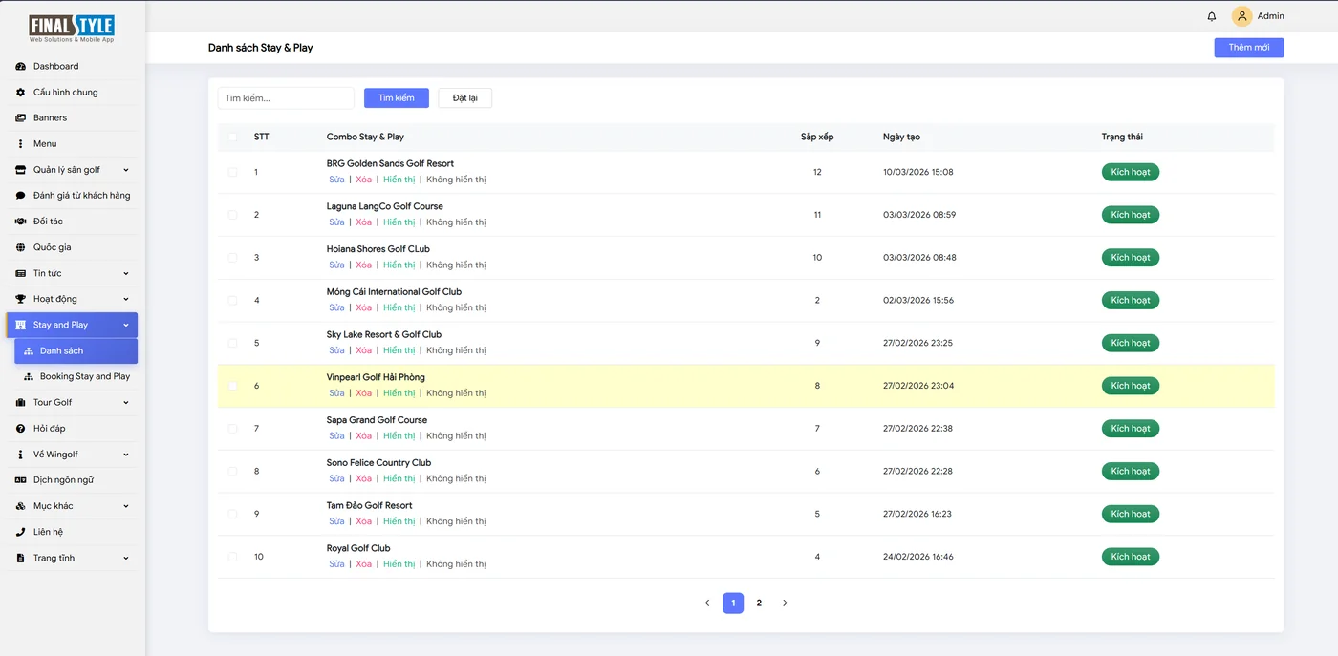Click the Đối tác handshake icon

[21, 222]
